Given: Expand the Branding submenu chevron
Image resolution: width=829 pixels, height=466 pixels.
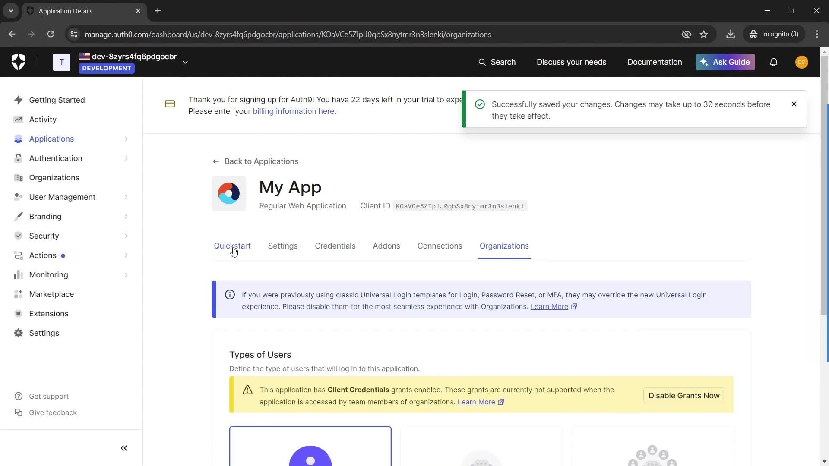Looking at the screenshot, I should tap(126, 217).
